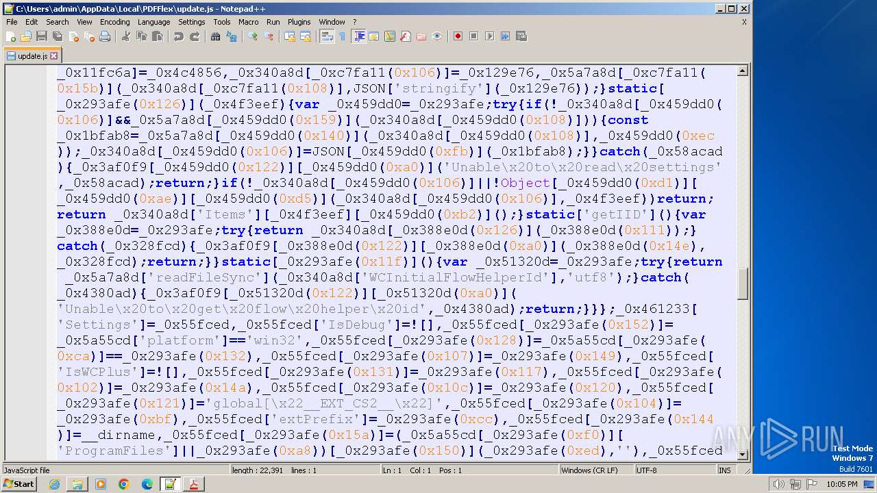Viewport: 877px width, 493px height.
Task: Open the Edit menu
Action: [32, 22]
